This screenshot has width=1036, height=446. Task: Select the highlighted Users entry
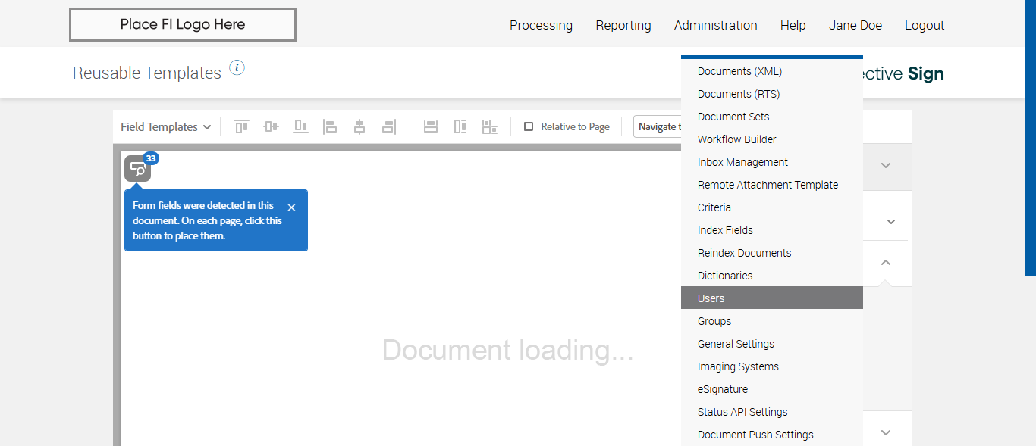pos(772,298)
